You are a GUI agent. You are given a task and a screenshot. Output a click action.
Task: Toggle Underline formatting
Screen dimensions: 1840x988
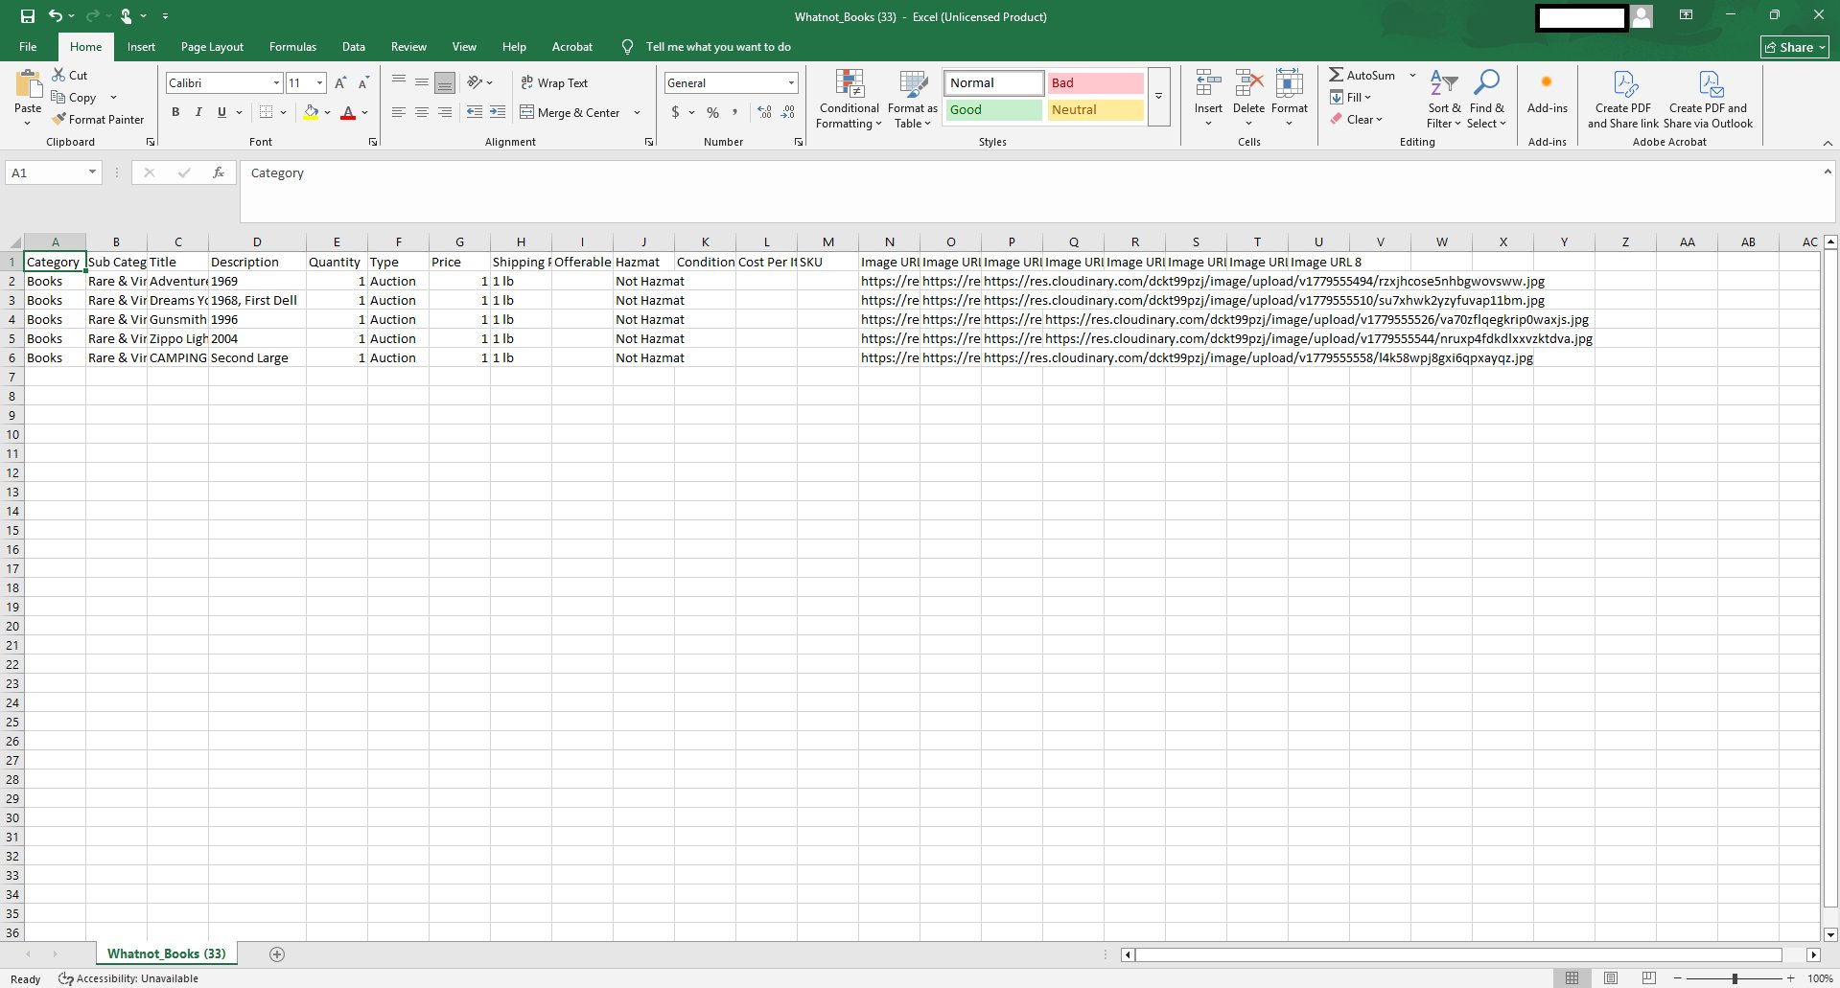coord(221,112)
